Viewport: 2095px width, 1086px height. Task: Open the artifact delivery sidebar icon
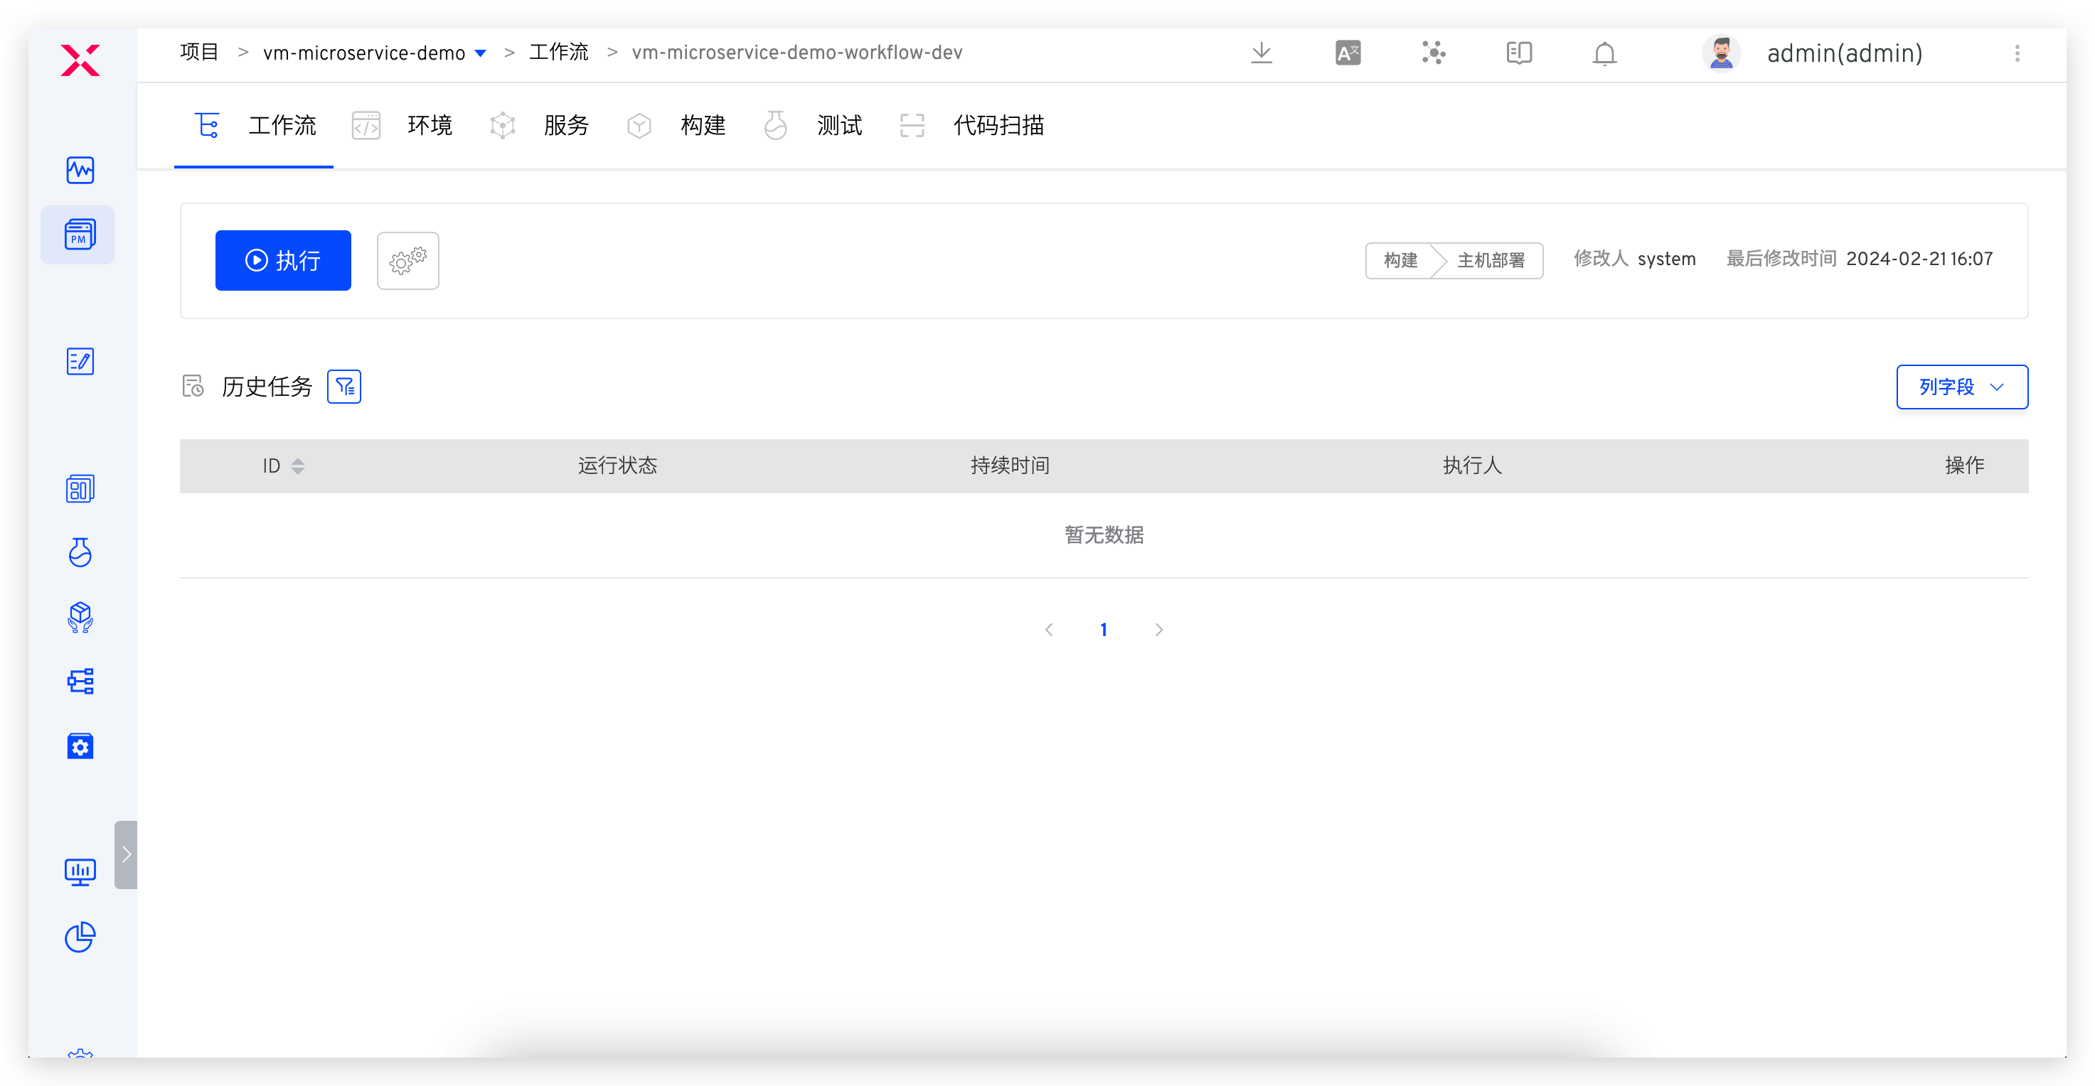[x=80, y=617]
